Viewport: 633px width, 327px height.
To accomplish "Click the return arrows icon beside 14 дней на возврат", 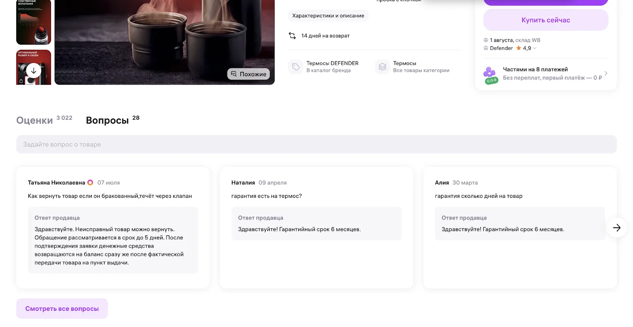I will 293,36.
